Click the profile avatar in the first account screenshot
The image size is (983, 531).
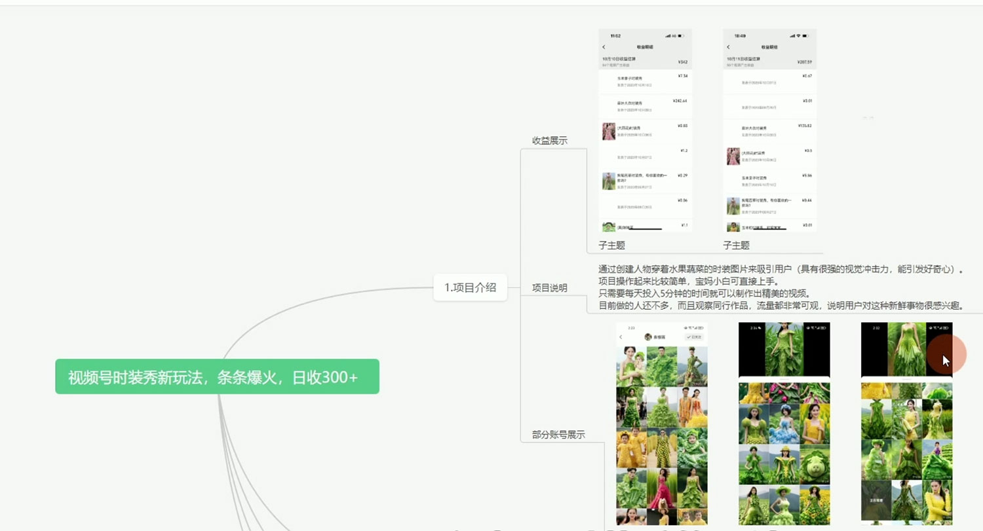(x=648, y=337)
